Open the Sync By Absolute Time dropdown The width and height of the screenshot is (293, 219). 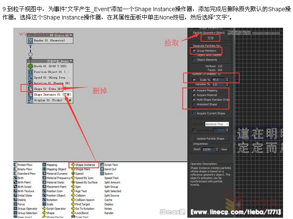coord(217,124)
